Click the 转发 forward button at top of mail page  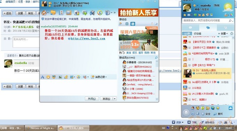pyautogui.click(x=31, y=13)
